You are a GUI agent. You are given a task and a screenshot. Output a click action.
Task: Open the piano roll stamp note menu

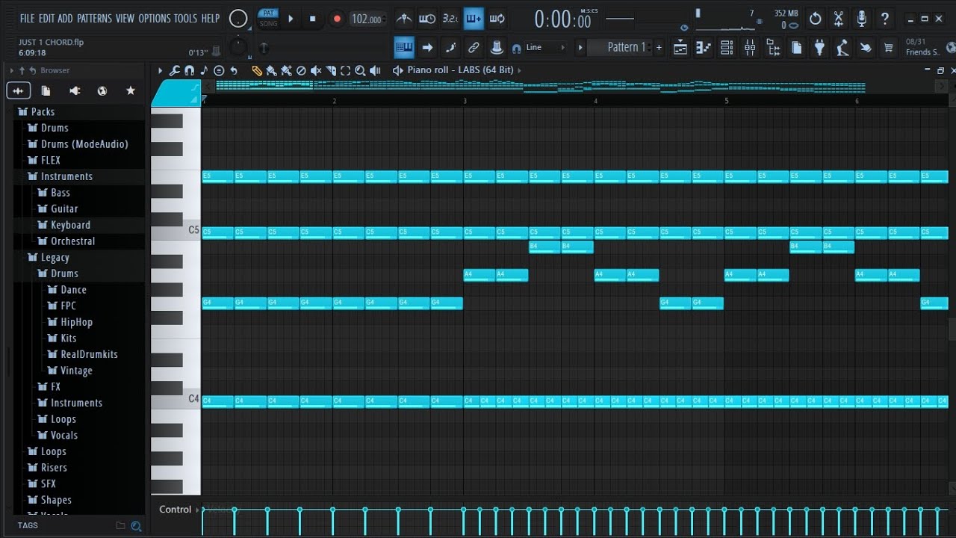tap(218, 70)
